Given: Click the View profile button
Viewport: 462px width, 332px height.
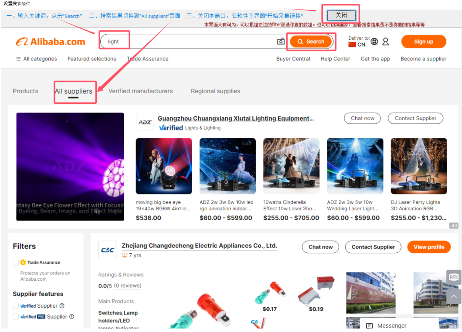Looking at the screenshot, I should tap(429, 247).
